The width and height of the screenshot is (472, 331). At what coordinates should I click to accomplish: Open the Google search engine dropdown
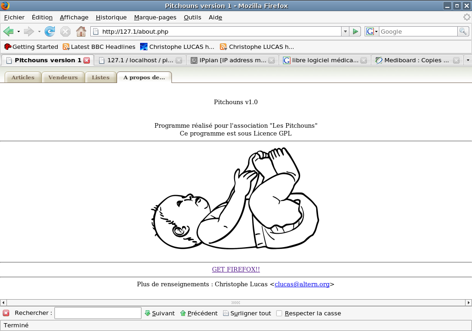(x=372, y=31)
